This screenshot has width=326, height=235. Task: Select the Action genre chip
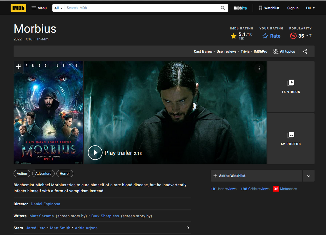(x=22, y=174)
